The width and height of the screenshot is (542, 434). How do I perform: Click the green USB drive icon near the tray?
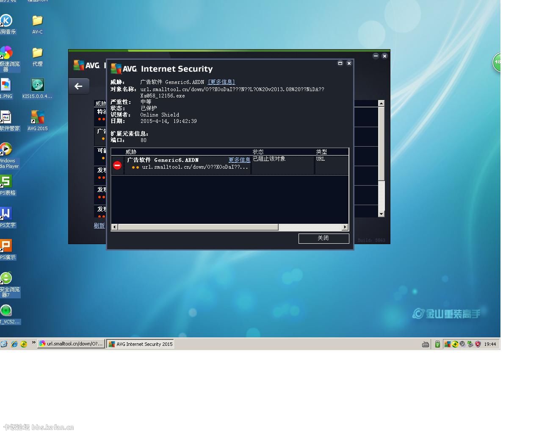[437, 344]
